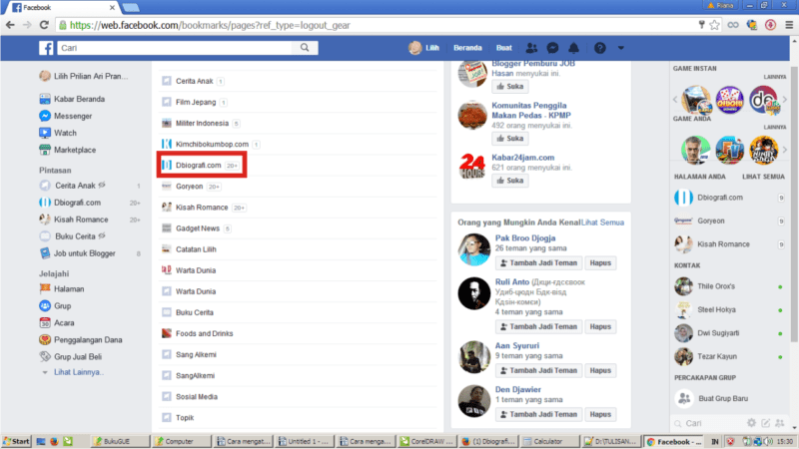Reload the page with refresh icon

pyautogui.click(x=44, y=25)
